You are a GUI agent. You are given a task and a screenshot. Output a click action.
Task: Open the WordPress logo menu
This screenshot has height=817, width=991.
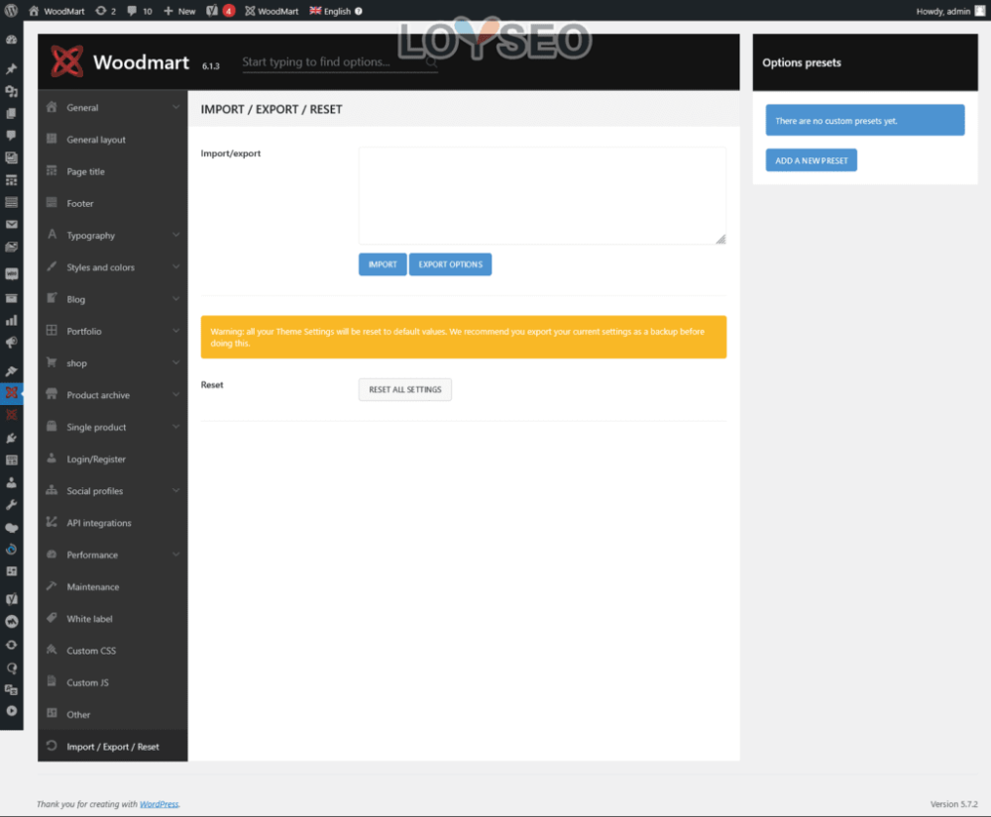point(11,11)
